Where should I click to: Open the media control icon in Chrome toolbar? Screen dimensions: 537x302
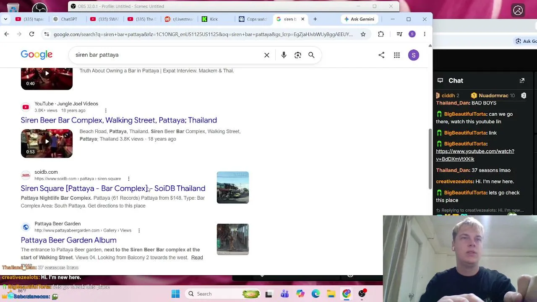coord(399,34)
